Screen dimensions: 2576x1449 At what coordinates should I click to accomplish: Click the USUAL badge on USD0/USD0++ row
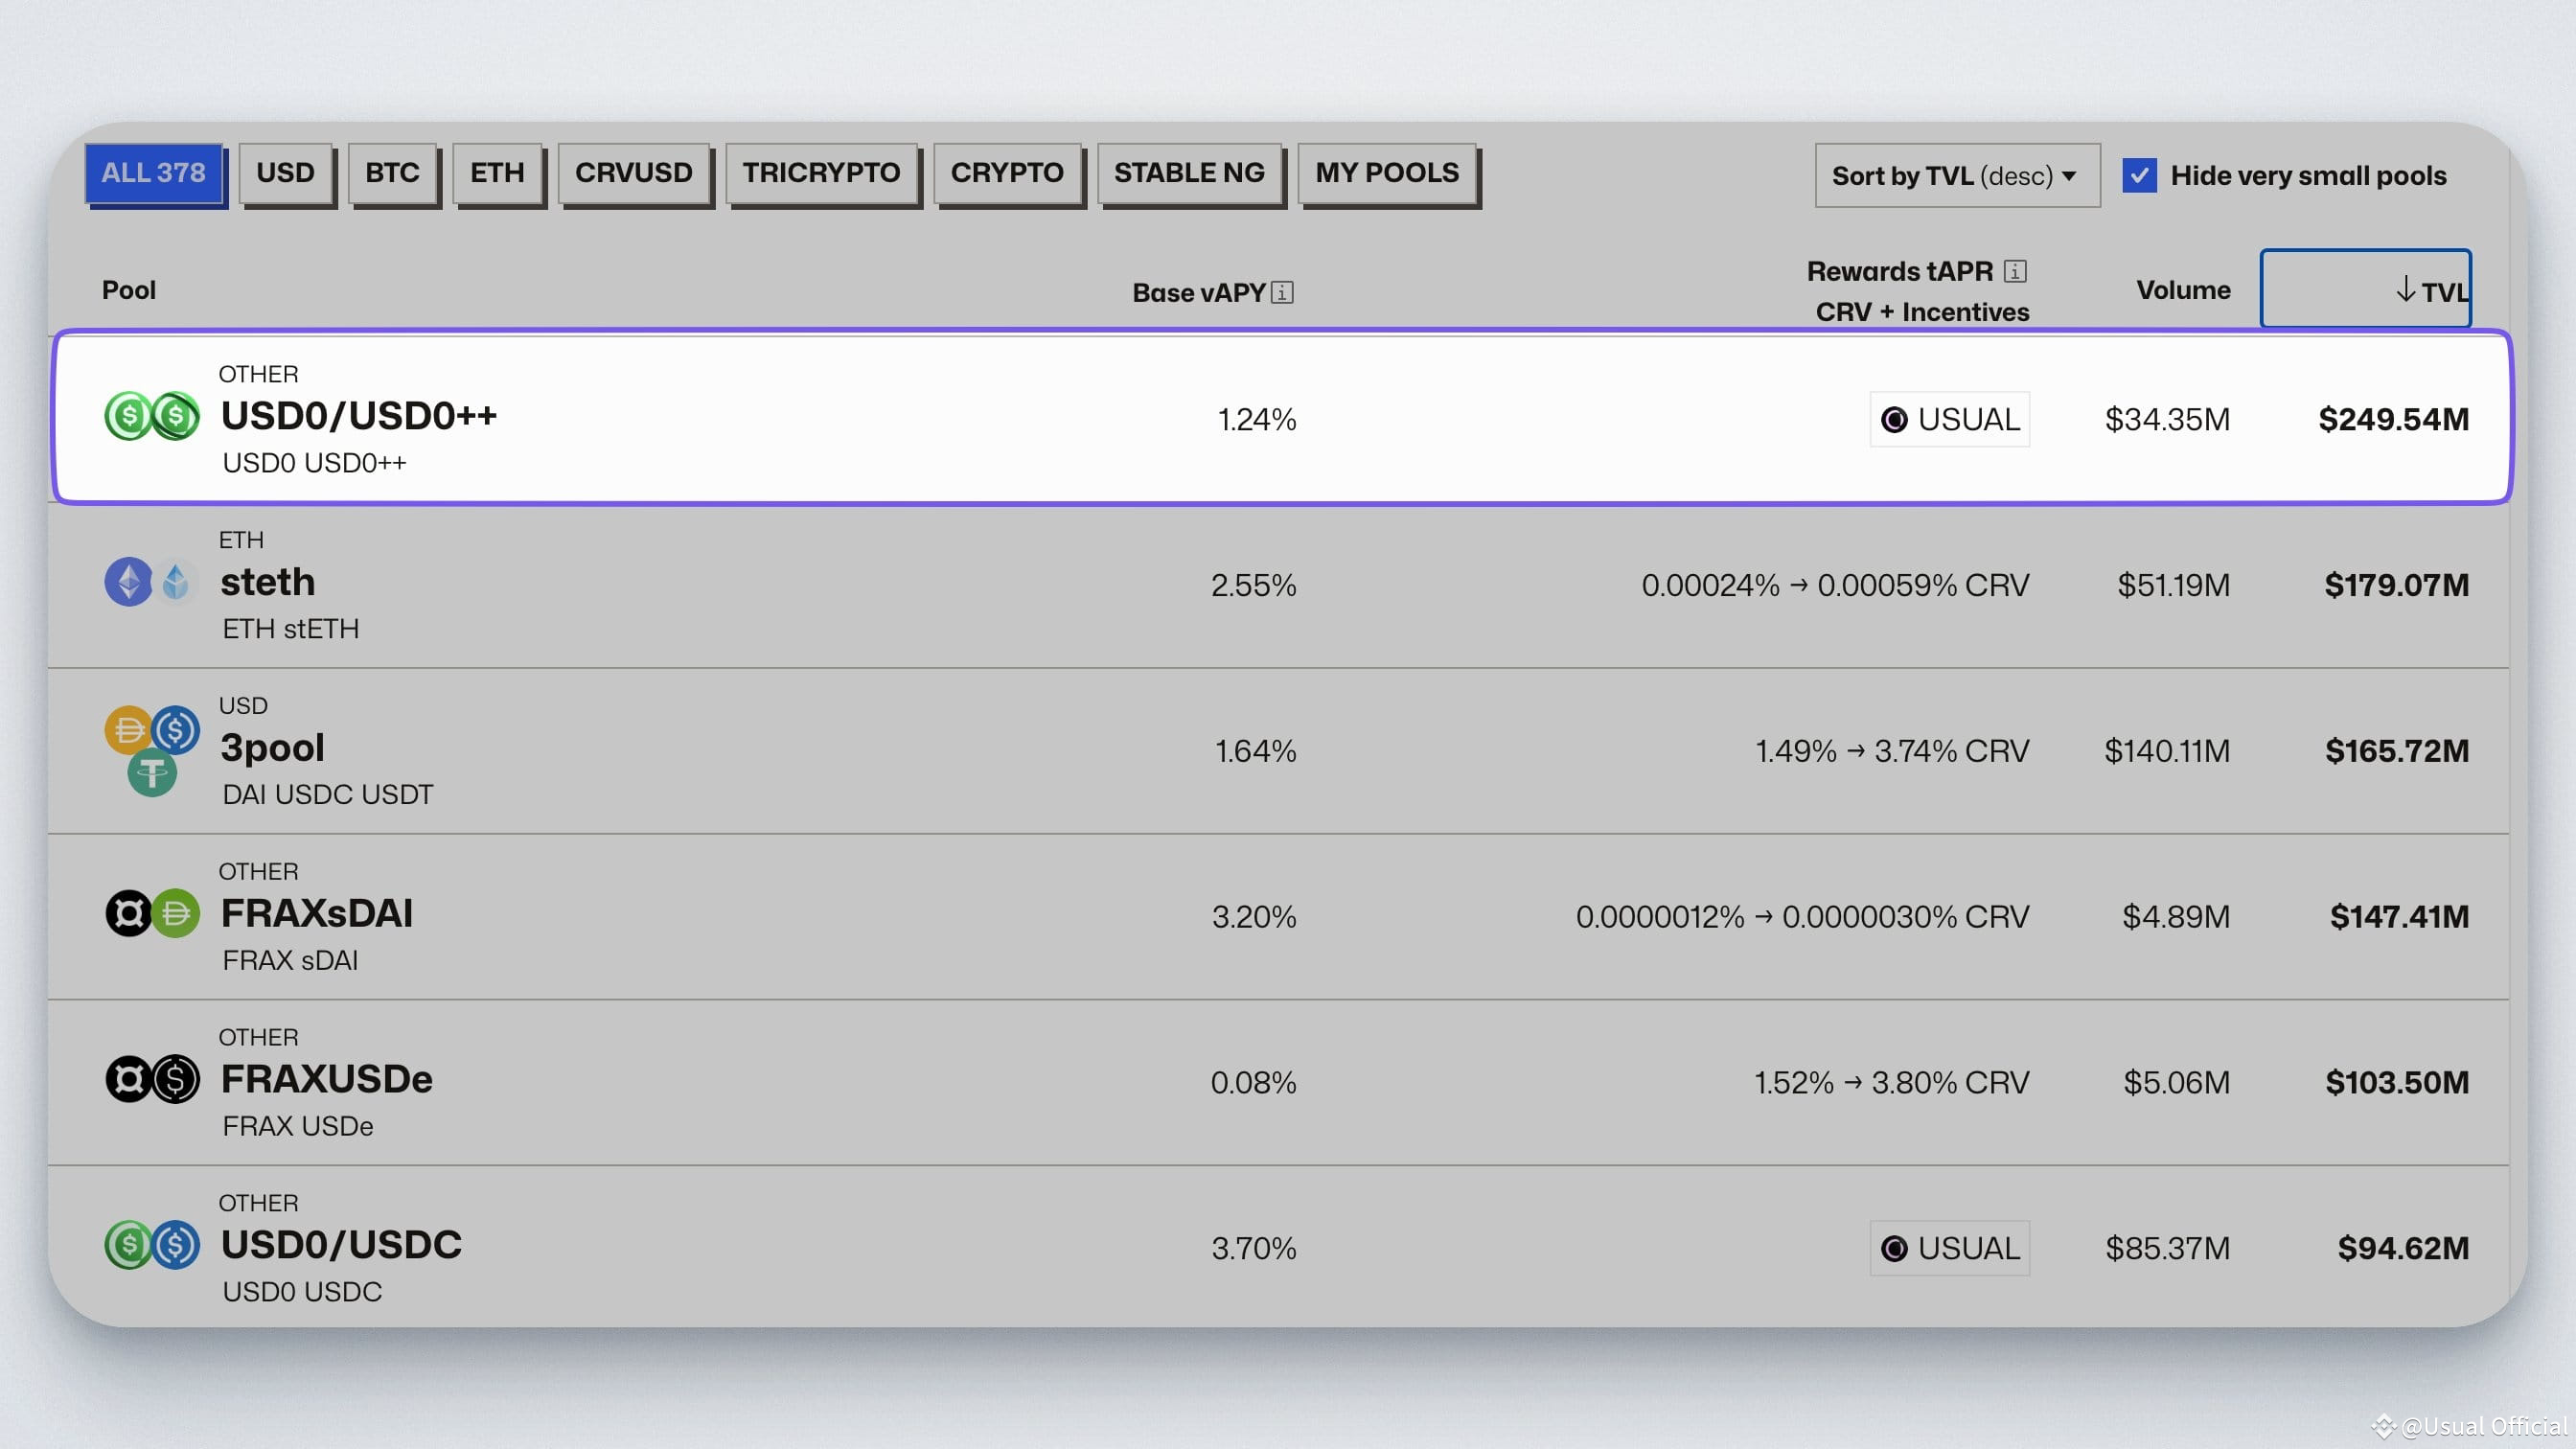click(x=1948, y=419)
